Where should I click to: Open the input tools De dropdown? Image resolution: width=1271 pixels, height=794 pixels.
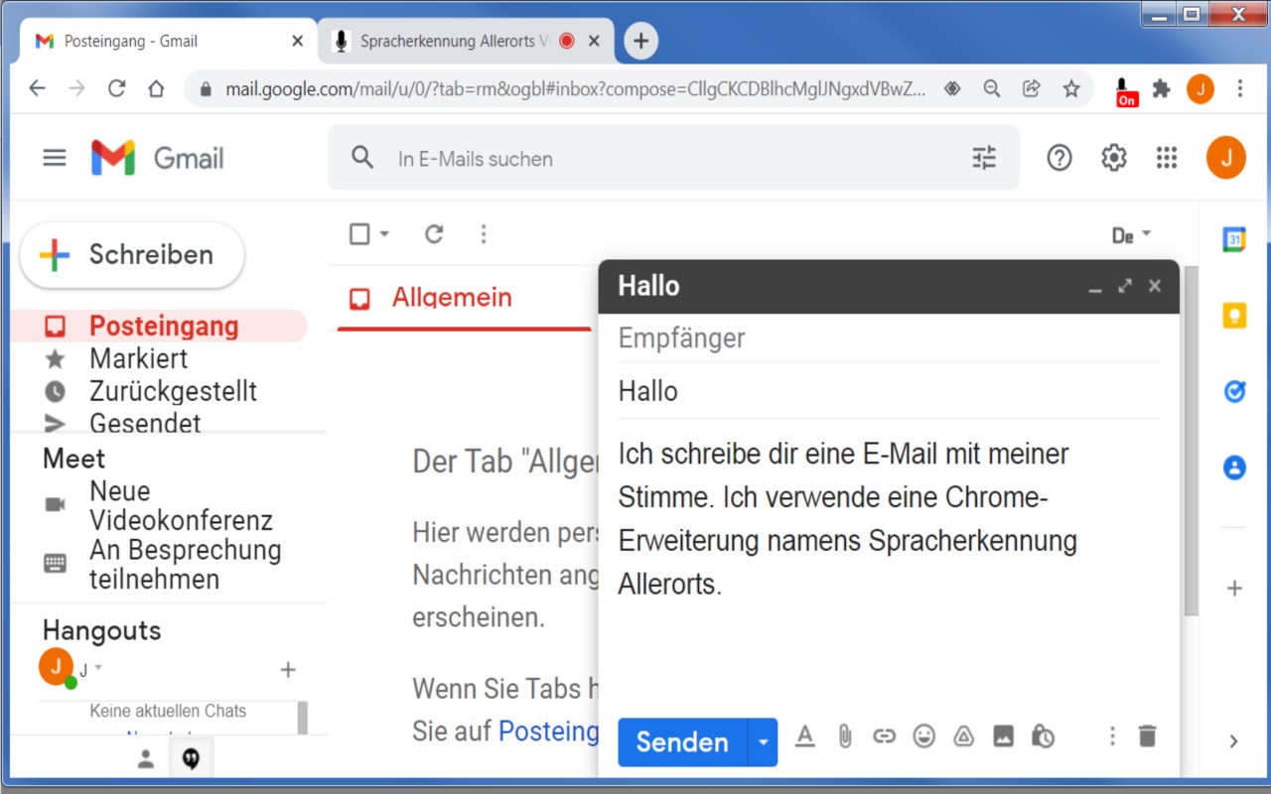click(x=1131, y=235)
